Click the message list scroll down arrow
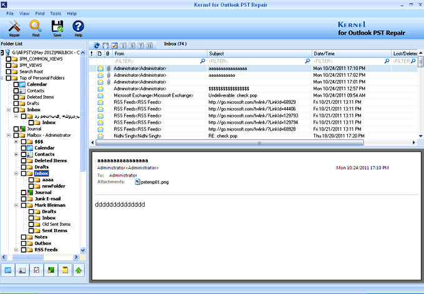Image resolution: width=424 pixels, height=294 pixels. [420, 136]
